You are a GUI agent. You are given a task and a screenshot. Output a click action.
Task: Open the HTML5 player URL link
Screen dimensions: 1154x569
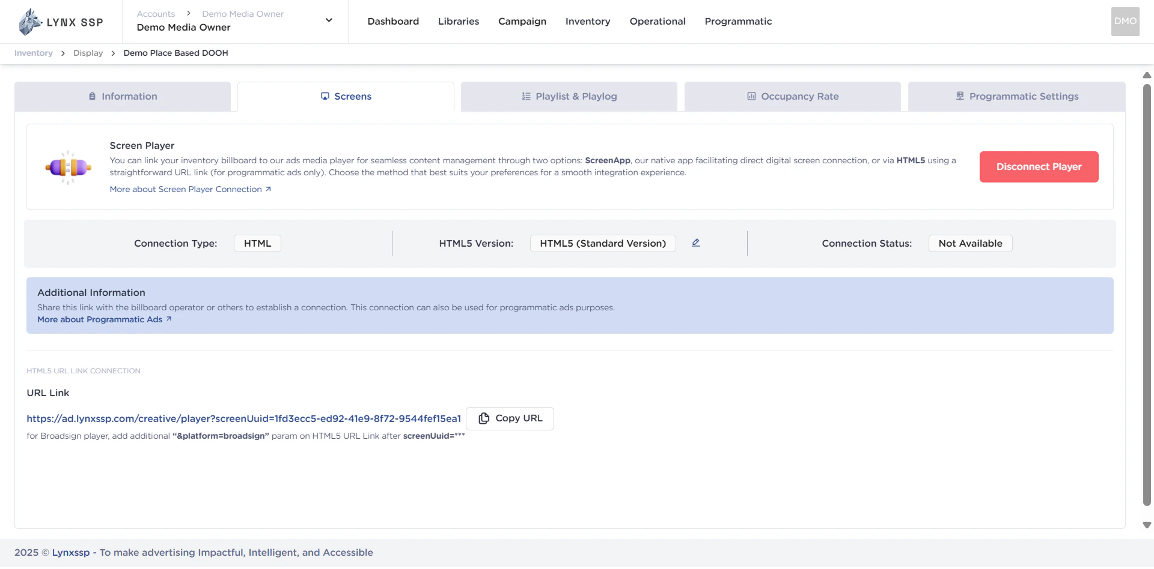tap(243, 419)
